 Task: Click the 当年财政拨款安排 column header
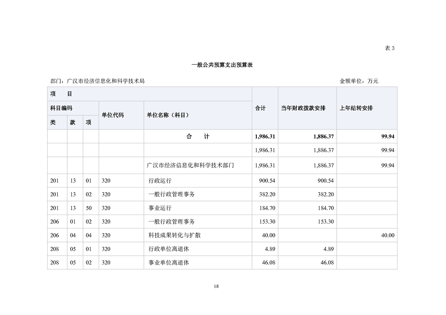[307, 108]
